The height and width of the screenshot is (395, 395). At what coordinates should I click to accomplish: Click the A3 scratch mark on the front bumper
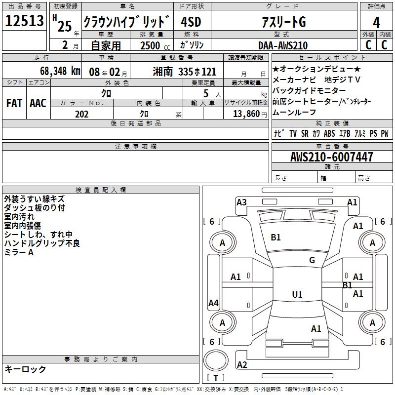[x=241, y=202]
